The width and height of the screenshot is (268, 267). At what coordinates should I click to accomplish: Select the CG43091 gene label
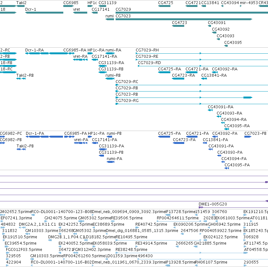(x=217, y=23)
